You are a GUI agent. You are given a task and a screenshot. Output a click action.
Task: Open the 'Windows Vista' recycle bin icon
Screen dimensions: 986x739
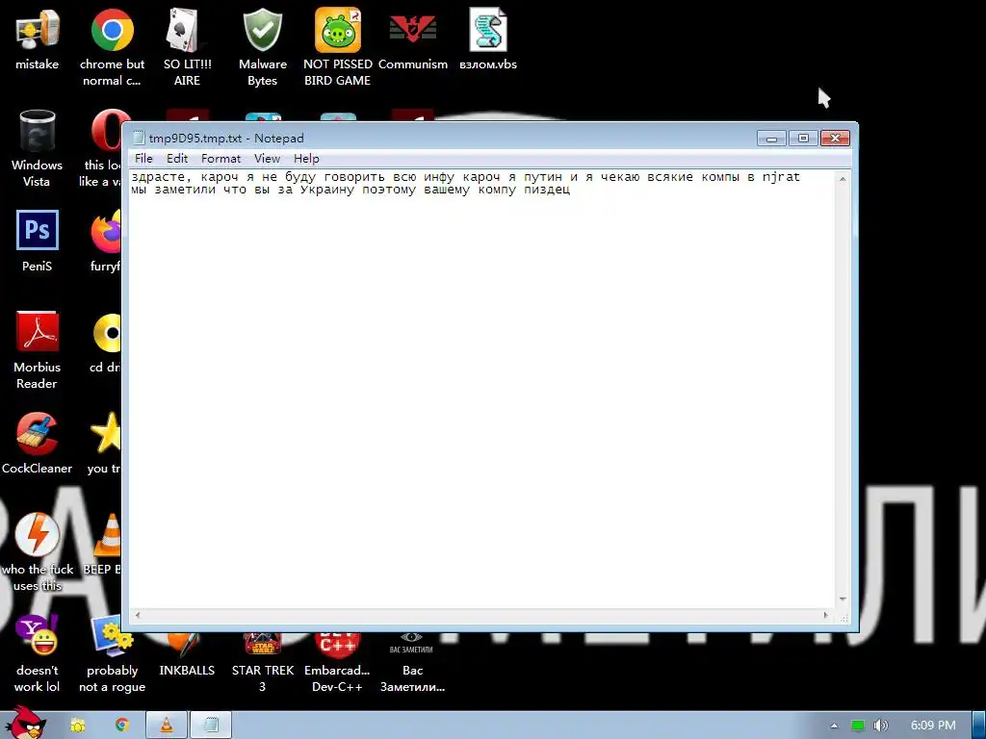coord(38,148)
